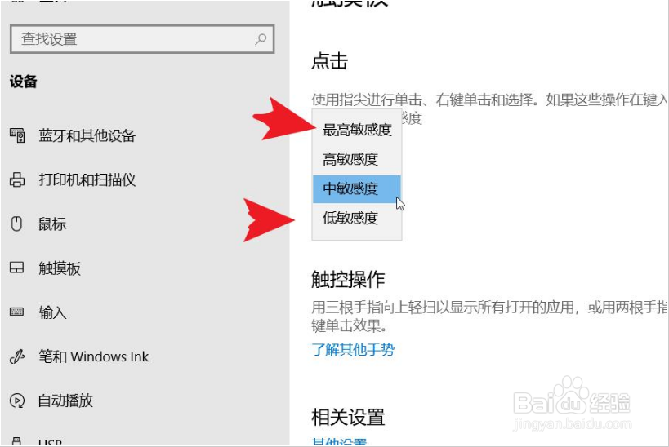Click the keyboard input icon
The height and width of the screenshot is (447, 669).
[x=16, y=312]
